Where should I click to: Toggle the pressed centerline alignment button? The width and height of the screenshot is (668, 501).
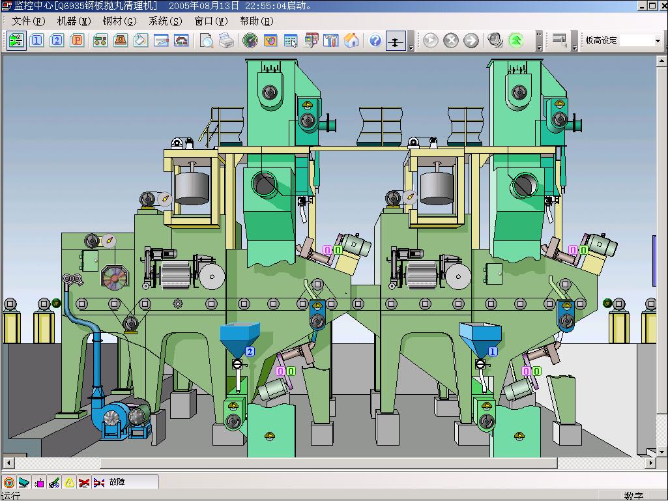[395, 41]
